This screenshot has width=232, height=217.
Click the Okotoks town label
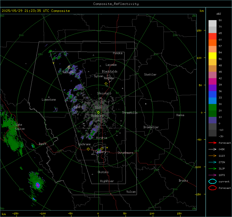pyautogui.click(x=103, y=172)
